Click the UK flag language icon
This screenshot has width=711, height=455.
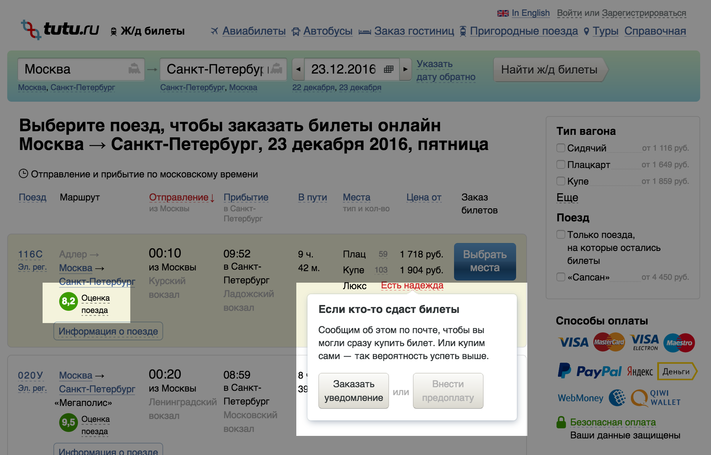[x=502, y=13]
